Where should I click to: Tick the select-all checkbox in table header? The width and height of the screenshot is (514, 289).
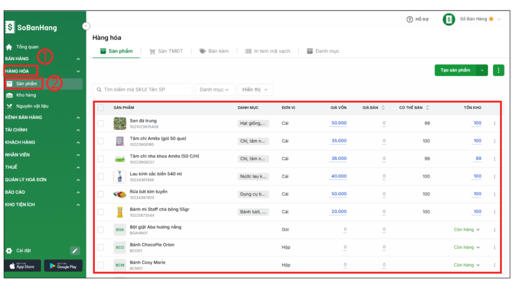click(x=101, y=108)
